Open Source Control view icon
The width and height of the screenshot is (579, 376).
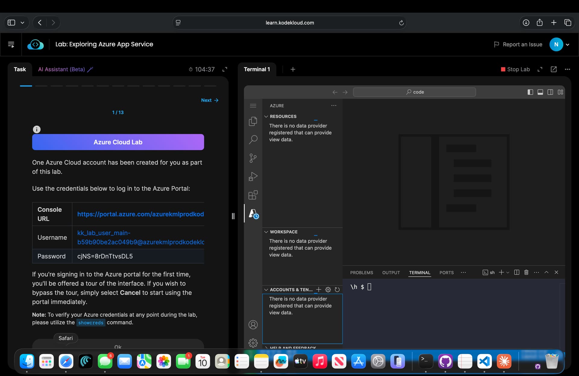(253, 158)
